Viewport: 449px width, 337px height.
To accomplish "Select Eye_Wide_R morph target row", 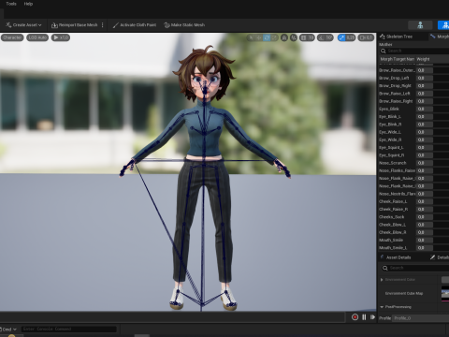I will (x=413, y=139).
